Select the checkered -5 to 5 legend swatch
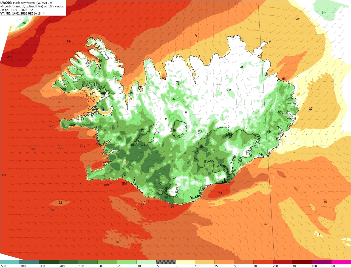The width and height of the screenshot is (351, 268). tap(165, 262)
